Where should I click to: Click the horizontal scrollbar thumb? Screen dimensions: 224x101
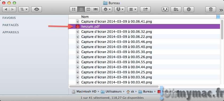click(x=114, y=87)
